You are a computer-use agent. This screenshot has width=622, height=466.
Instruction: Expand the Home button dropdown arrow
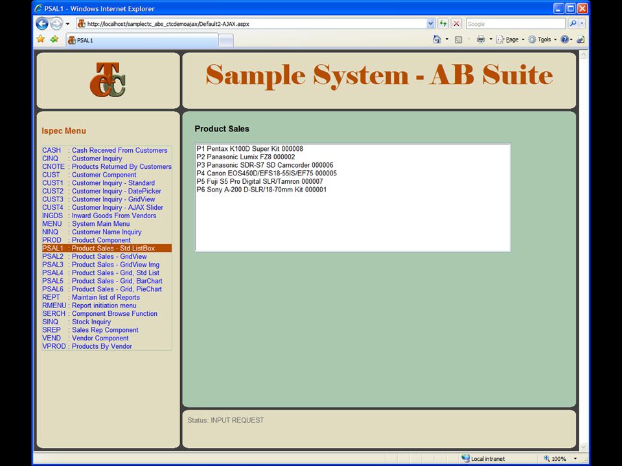click(x=447, y=39)
